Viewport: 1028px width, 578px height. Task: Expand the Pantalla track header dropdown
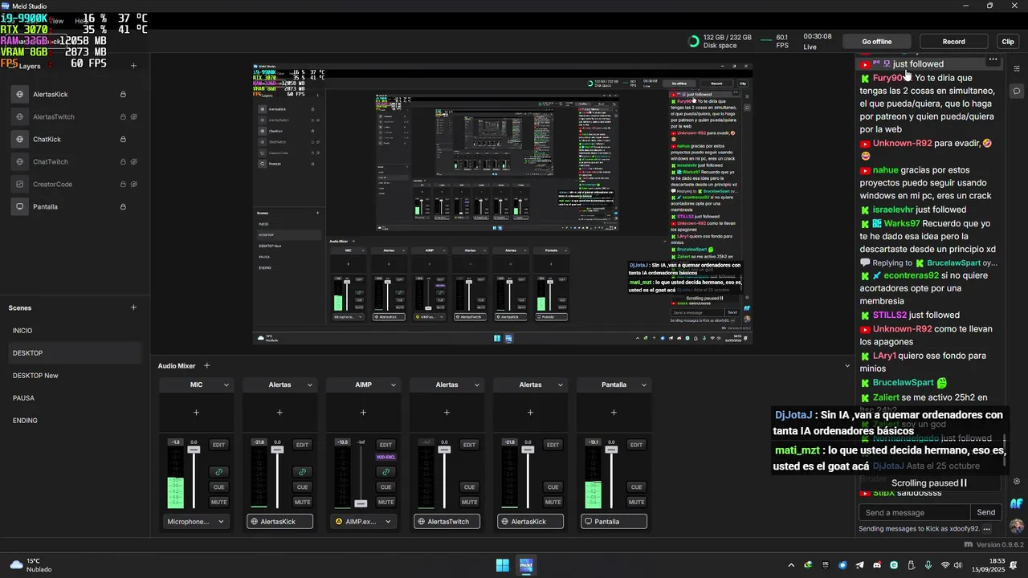pos(644,385)
